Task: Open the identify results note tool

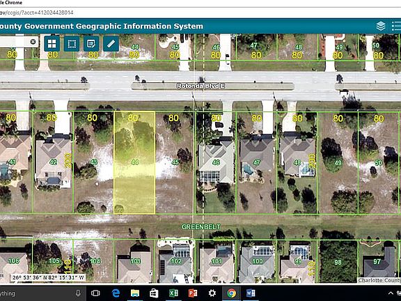Action: [91, 44]
